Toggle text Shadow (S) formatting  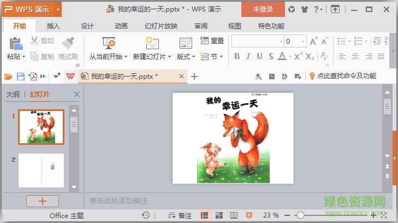[271, 56]
